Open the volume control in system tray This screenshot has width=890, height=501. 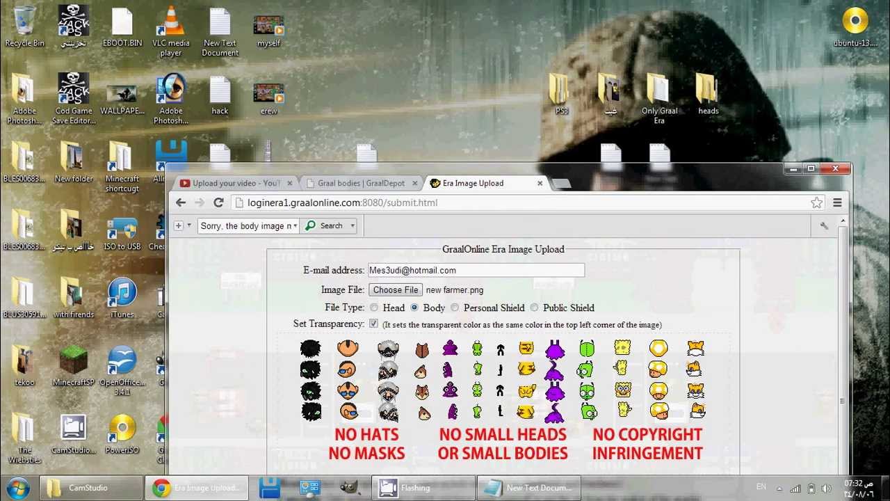(827, 488)
